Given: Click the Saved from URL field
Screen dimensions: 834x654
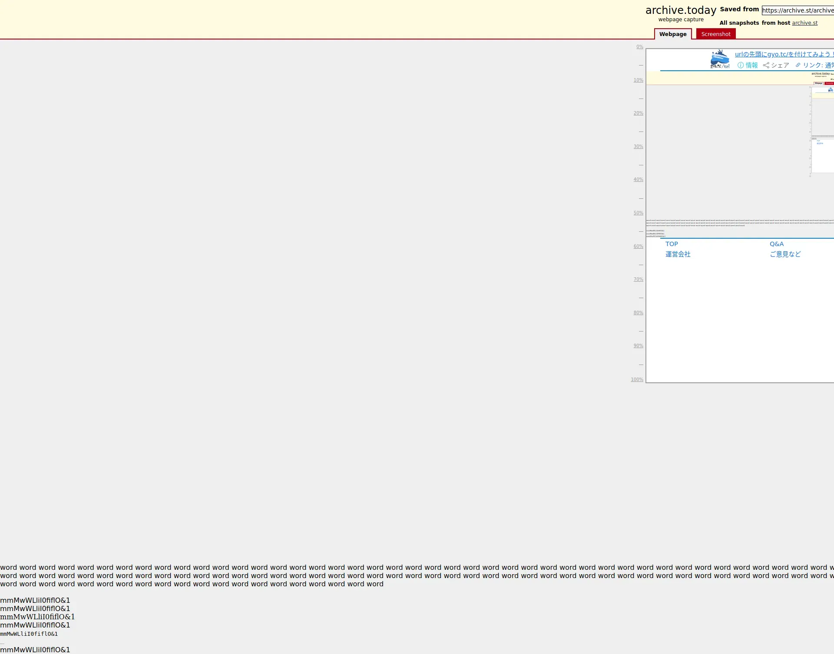Looking at the screenshot, I should (x=798, y=10).
